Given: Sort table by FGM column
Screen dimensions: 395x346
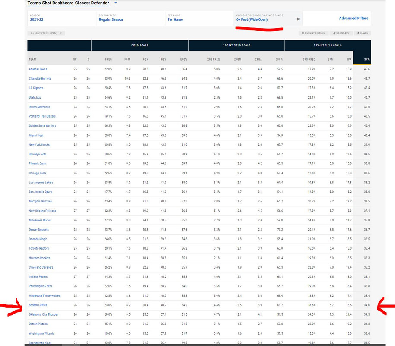Looking at the screenshot, I should point(127,60).
